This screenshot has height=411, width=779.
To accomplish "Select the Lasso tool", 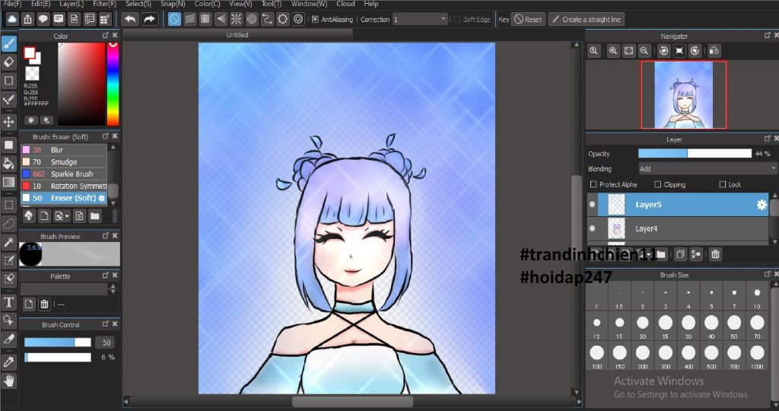I will pos(9,223).
